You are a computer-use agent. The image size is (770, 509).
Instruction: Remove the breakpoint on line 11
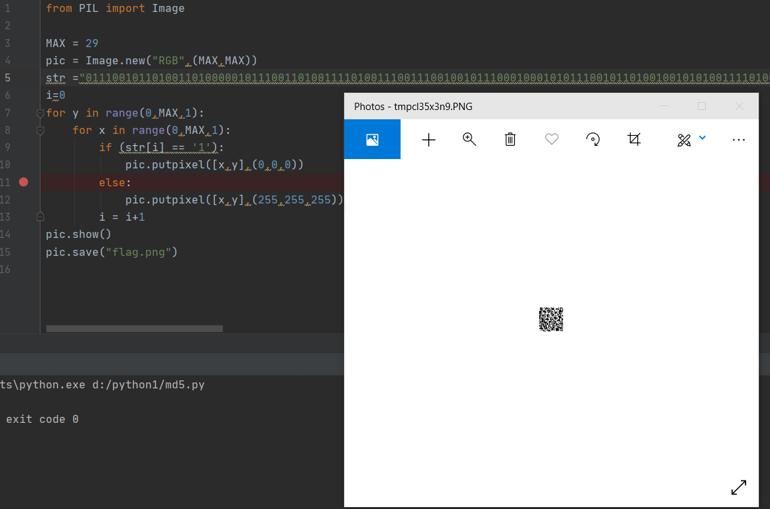coord(24,182)
